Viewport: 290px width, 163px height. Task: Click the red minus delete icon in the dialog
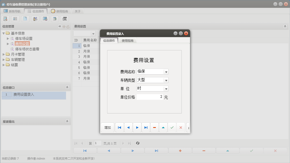click(155, 128)
